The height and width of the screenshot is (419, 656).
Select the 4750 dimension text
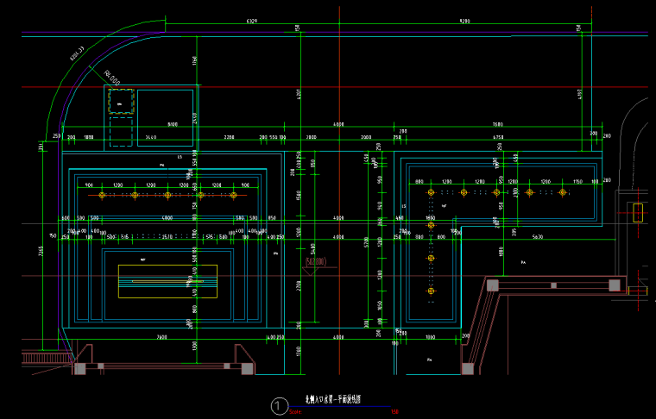tap(498, 137)
